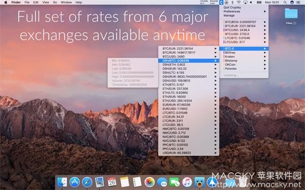Screen dimensions: 305x190
Task: Click the Siri icon in the menu bar
Action: [292, 3]
